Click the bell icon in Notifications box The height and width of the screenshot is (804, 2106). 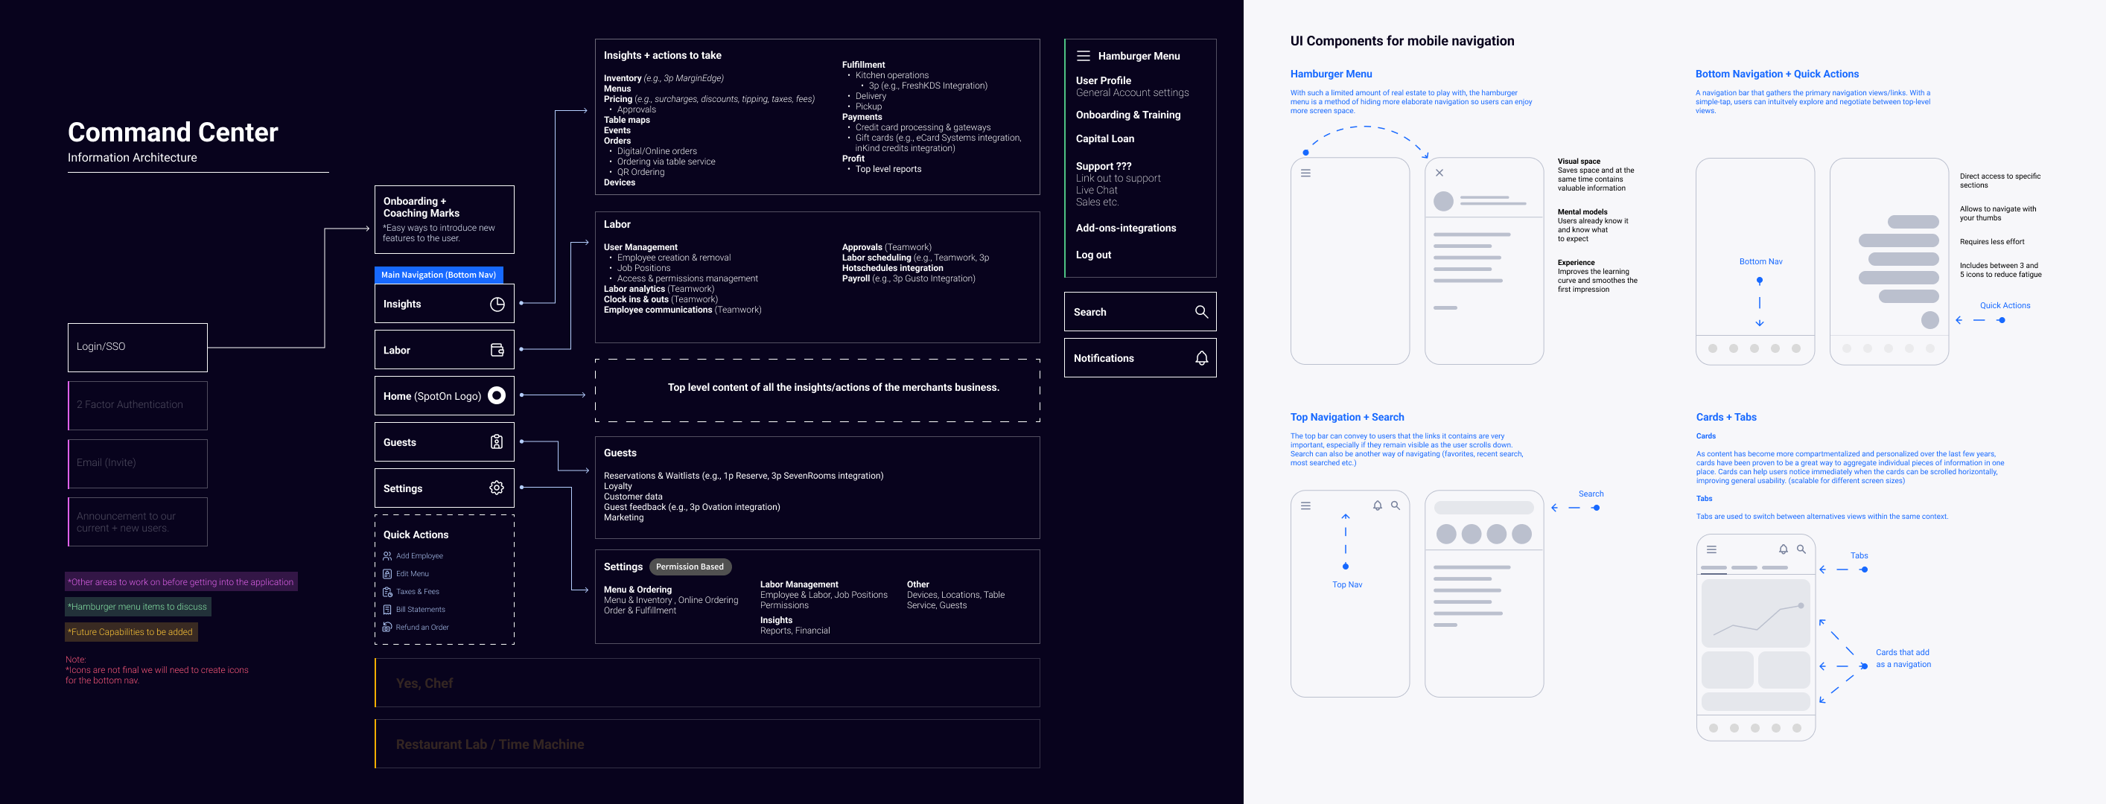tap(1201, 358)
